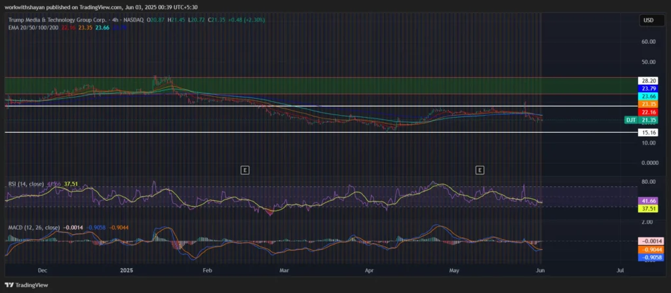Click the Jul label on time axis
The image size is (671, 293).
coord(621,270)
